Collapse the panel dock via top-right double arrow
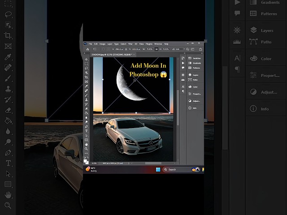287x215 pixels. tap(202, 53)
